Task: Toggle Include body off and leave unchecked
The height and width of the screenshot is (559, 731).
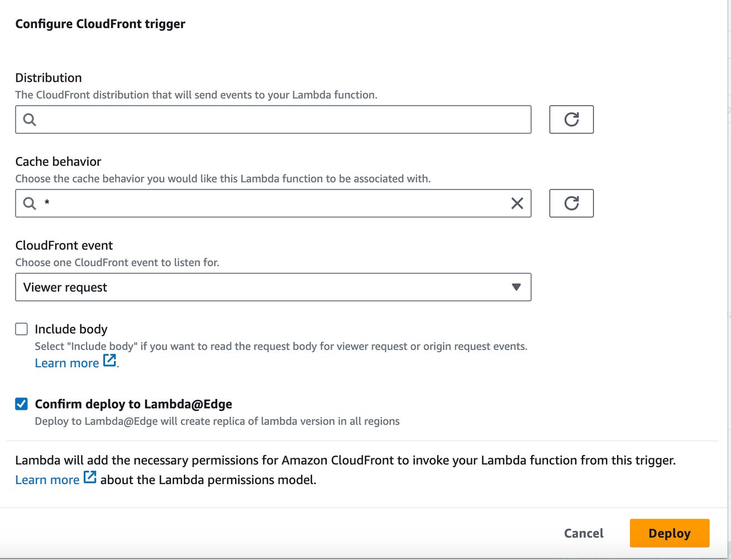Action: click(21, 329)
